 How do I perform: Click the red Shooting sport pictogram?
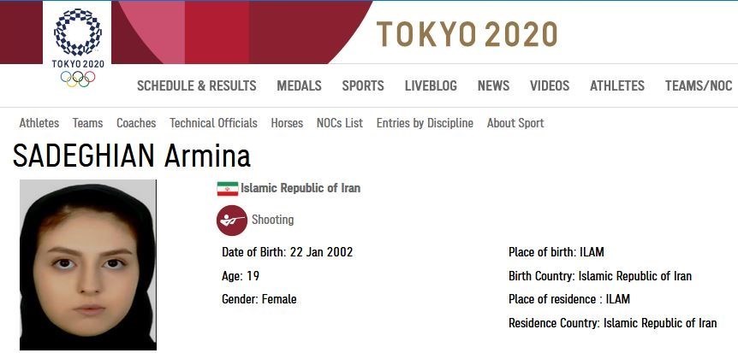(231, 221)
